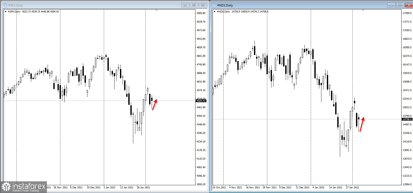
Task: Click the 4631.90 price on SPX axis
Action: pyautogui.click(x=201, y=82)
